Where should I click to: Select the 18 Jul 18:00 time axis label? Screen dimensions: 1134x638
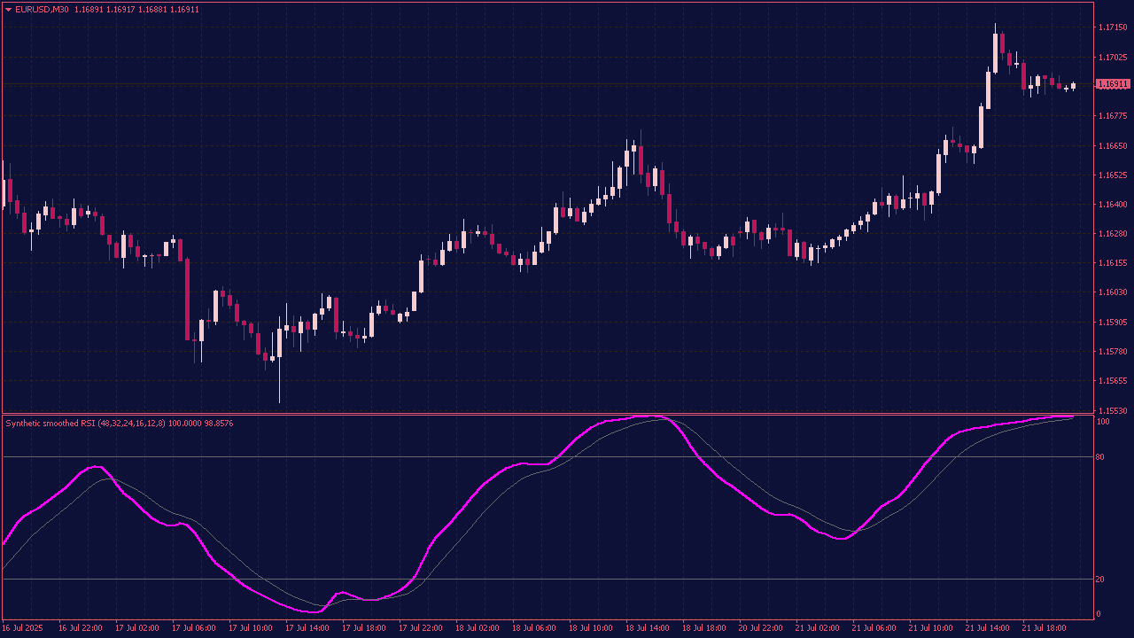tap(704, 628)
